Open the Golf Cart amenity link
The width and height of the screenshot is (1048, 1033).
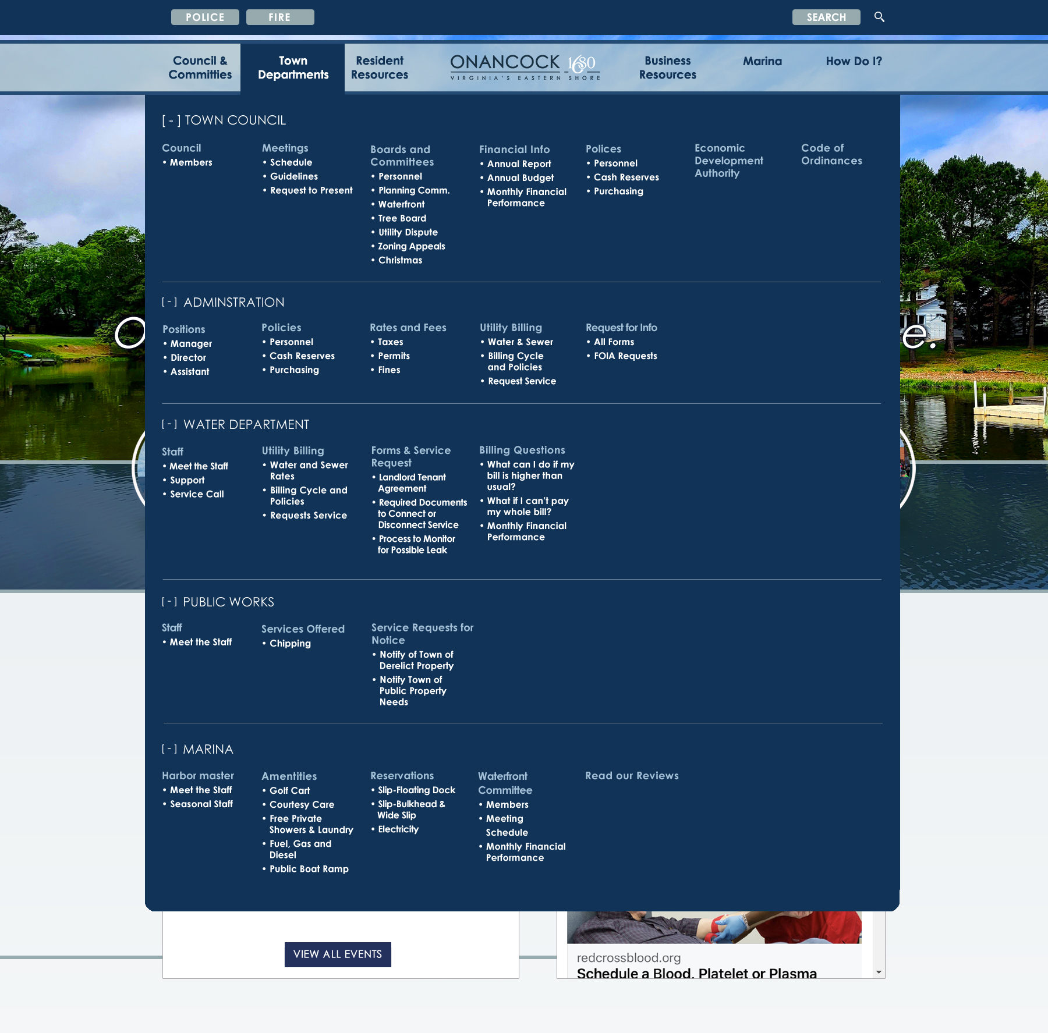(x=289, y=791)
